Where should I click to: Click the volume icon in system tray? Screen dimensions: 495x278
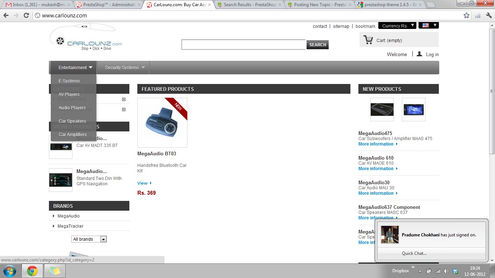coord(446,271)
